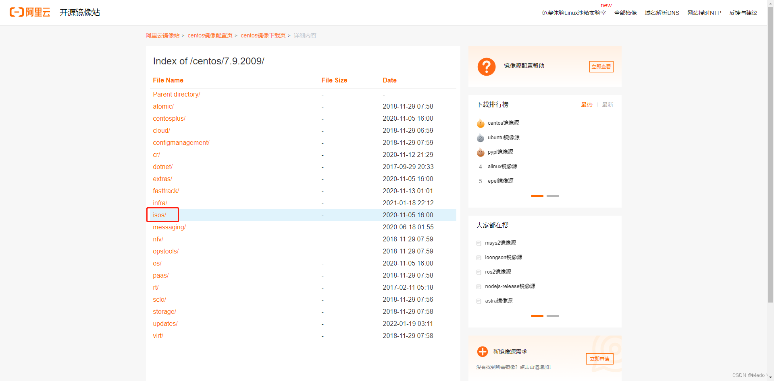Open the nfv/ directory
Screen dimensions: 774x381
point(158,239)
